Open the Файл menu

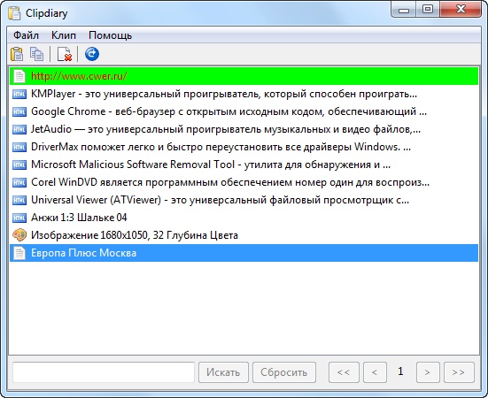[x=27, y=35]
